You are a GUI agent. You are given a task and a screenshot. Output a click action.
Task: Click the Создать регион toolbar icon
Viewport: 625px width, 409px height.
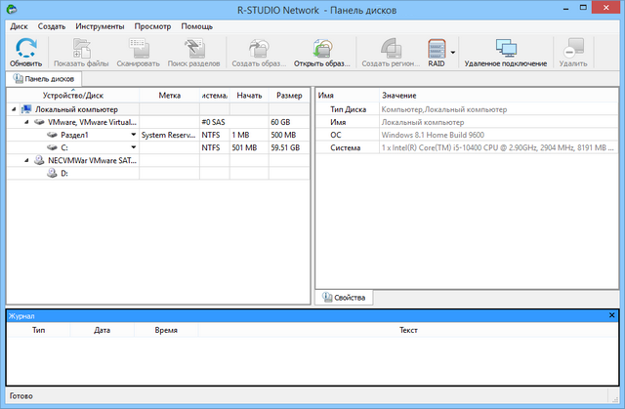click(x=390, y=48)
